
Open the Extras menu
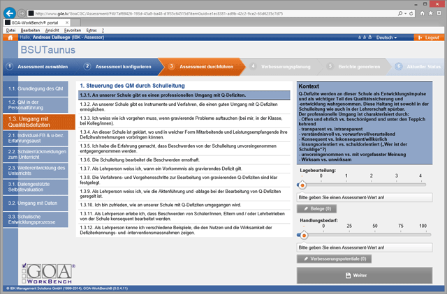(91, 31)
